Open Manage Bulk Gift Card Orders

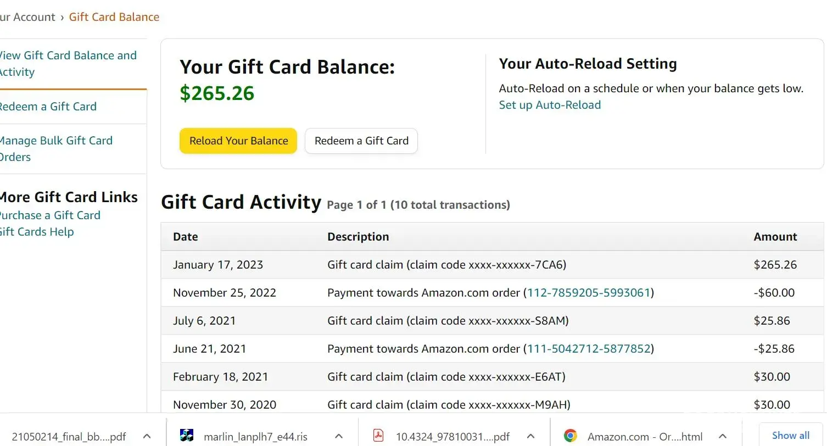pos(55,149)
